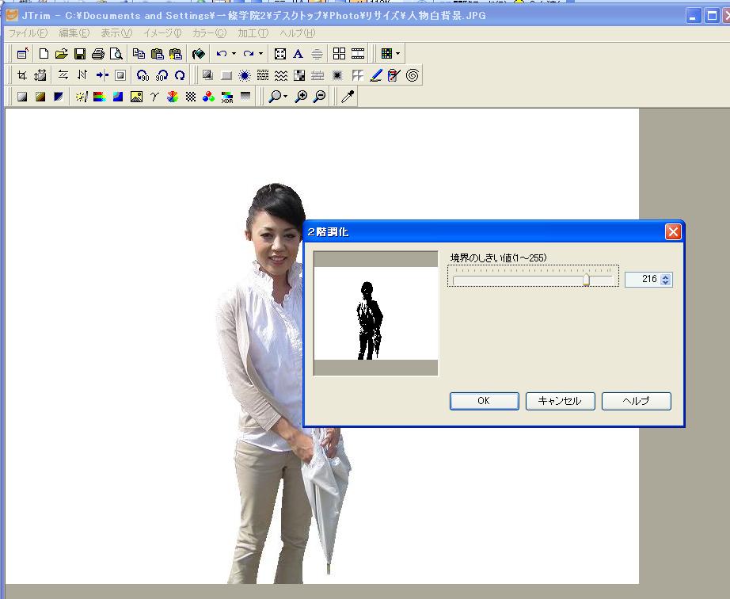
Task: Click the black-and-white preview thumbnail
Action: (376, 314)
